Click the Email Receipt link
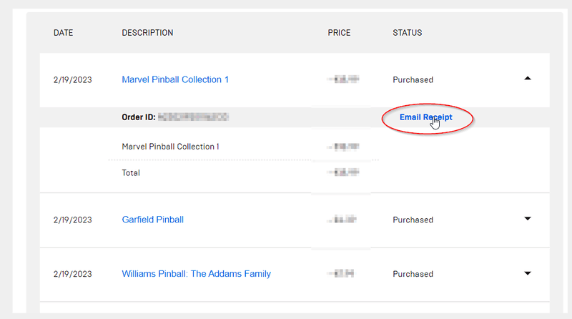The height and width of the screenshot is (319, 572). pos(425,117)
